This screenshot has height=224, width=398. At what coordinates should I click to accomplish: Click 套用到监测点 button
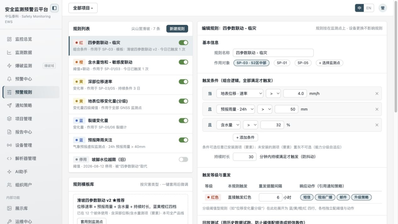[92, 221]
